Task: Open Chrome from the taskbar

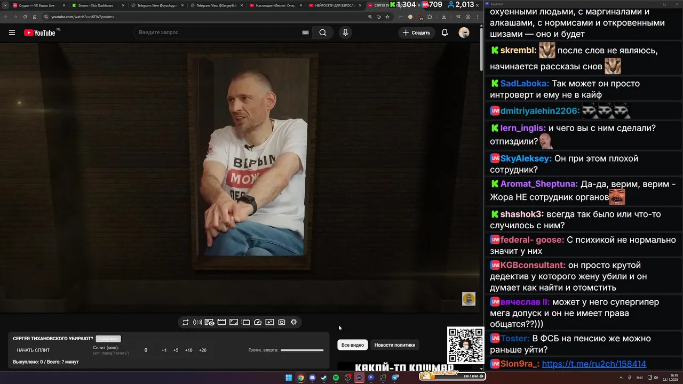Action: [x=300, y=378]
